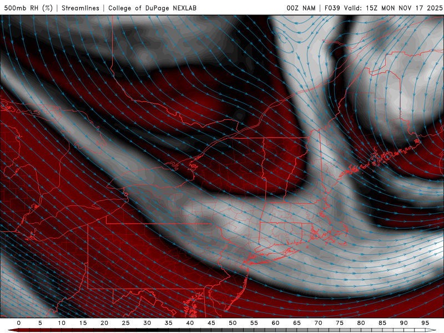
Task: Click the legend value "15"
Action: click(x=83, y=323)
